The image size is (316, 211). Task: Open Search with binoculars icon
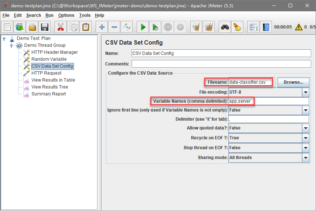tap(225, 27)
